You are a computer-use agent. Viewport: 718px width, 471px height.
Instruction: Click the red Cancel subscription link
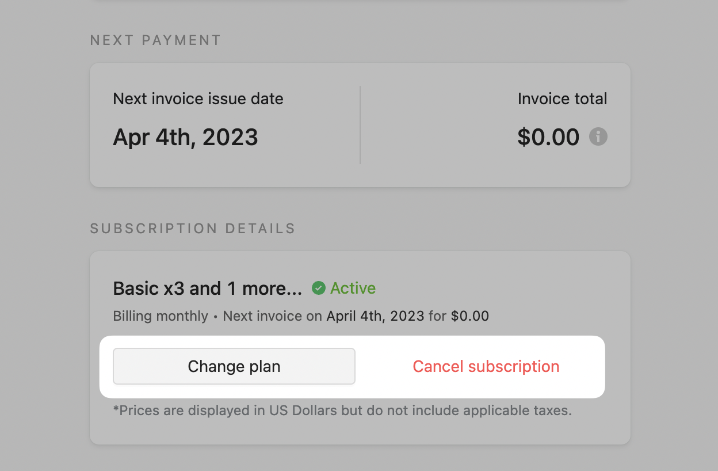tap(486, 367)
